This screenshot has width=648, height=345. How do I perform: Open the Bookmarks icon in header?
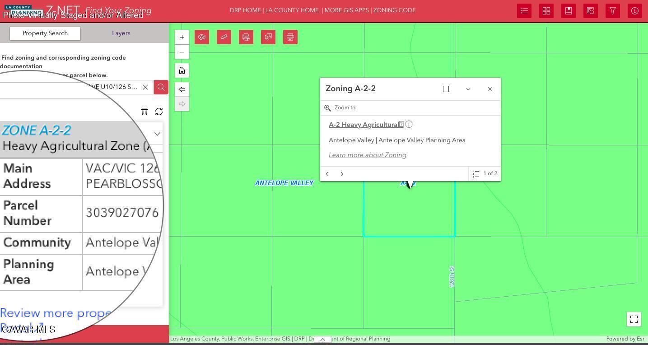(569, 11)
